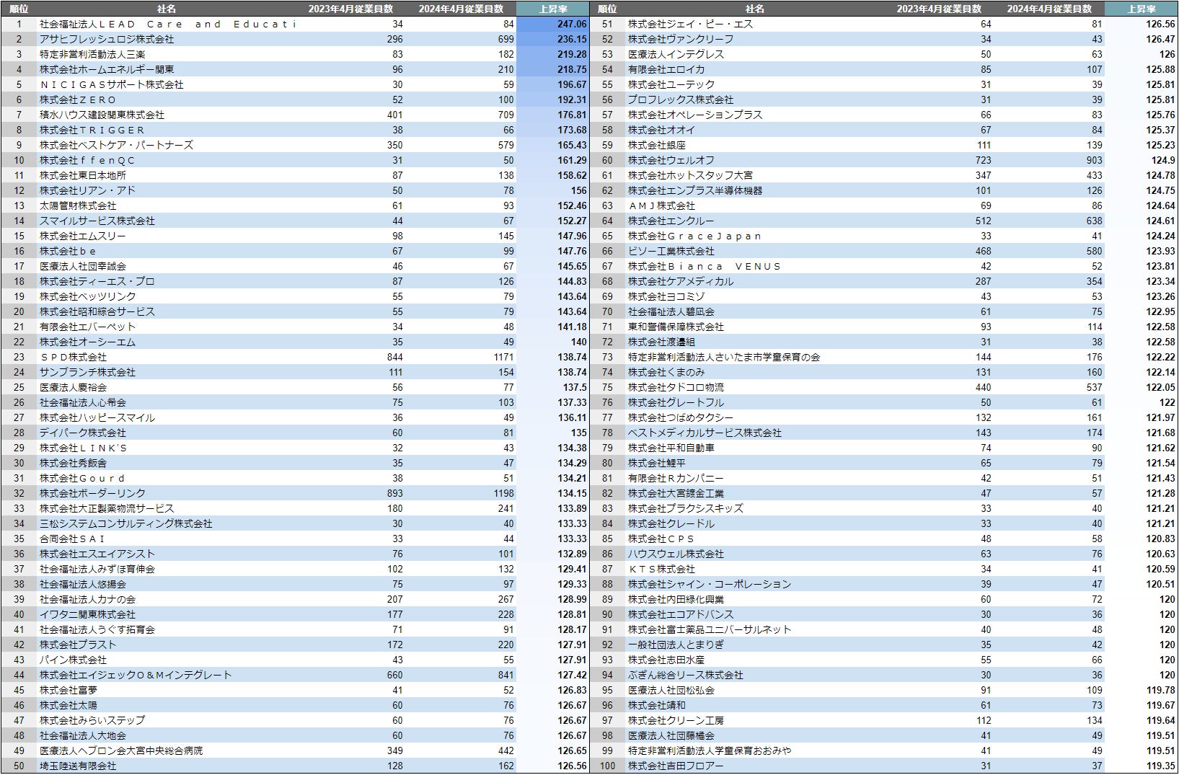Select 東和警備保障株式会社
This screenshot has height=775, width=1179.
[x=676, y=327]
